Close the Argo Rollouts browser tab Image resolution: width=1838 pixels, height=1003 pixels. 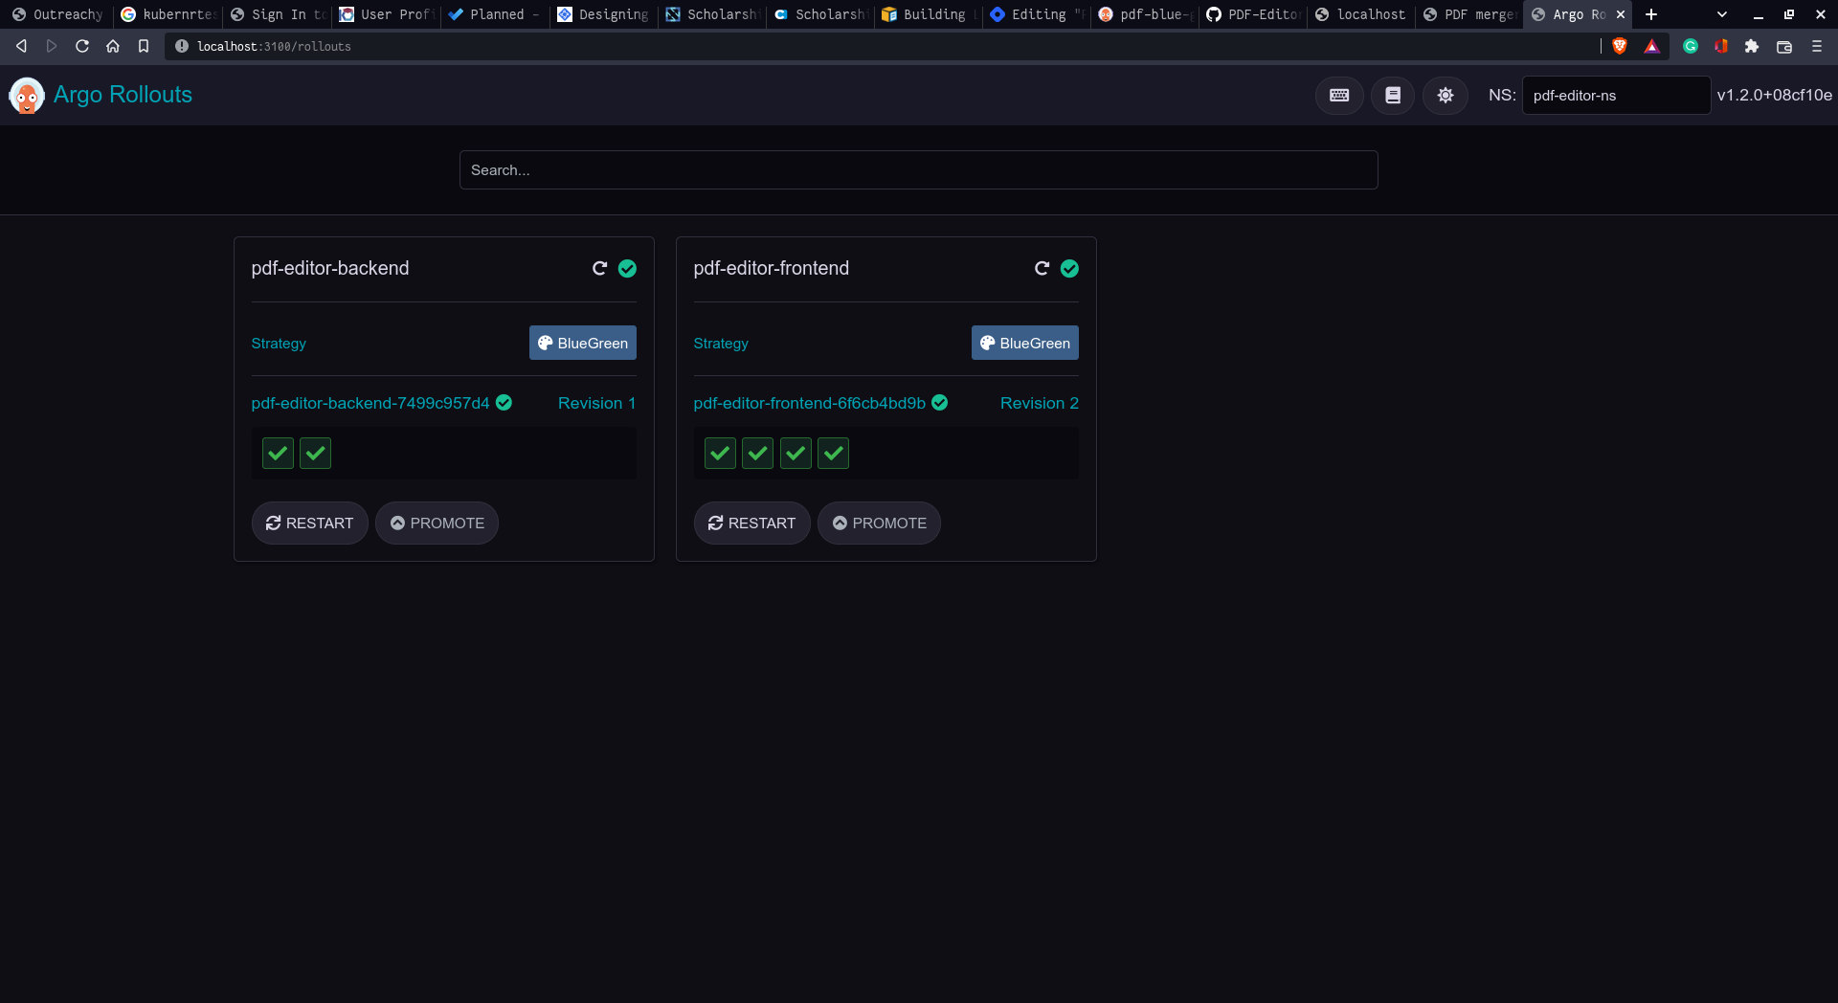1621,14
